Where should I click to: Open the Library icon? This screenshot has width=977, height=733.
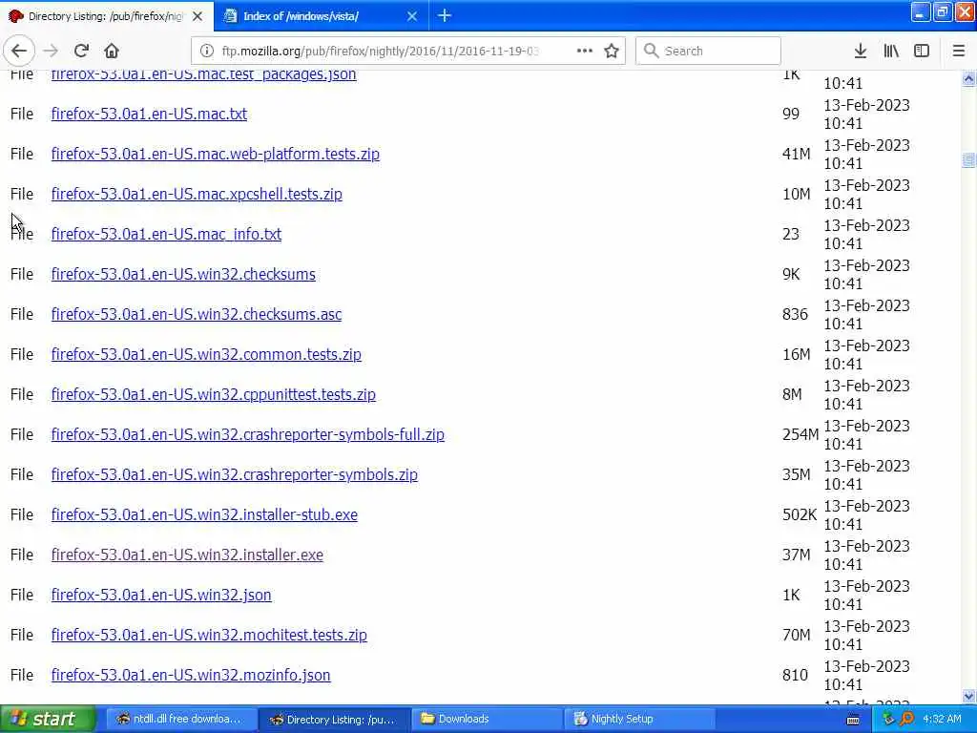[891, 51]
